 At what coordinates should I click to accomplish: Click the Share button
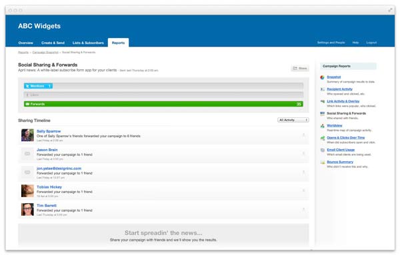point(300,69)
